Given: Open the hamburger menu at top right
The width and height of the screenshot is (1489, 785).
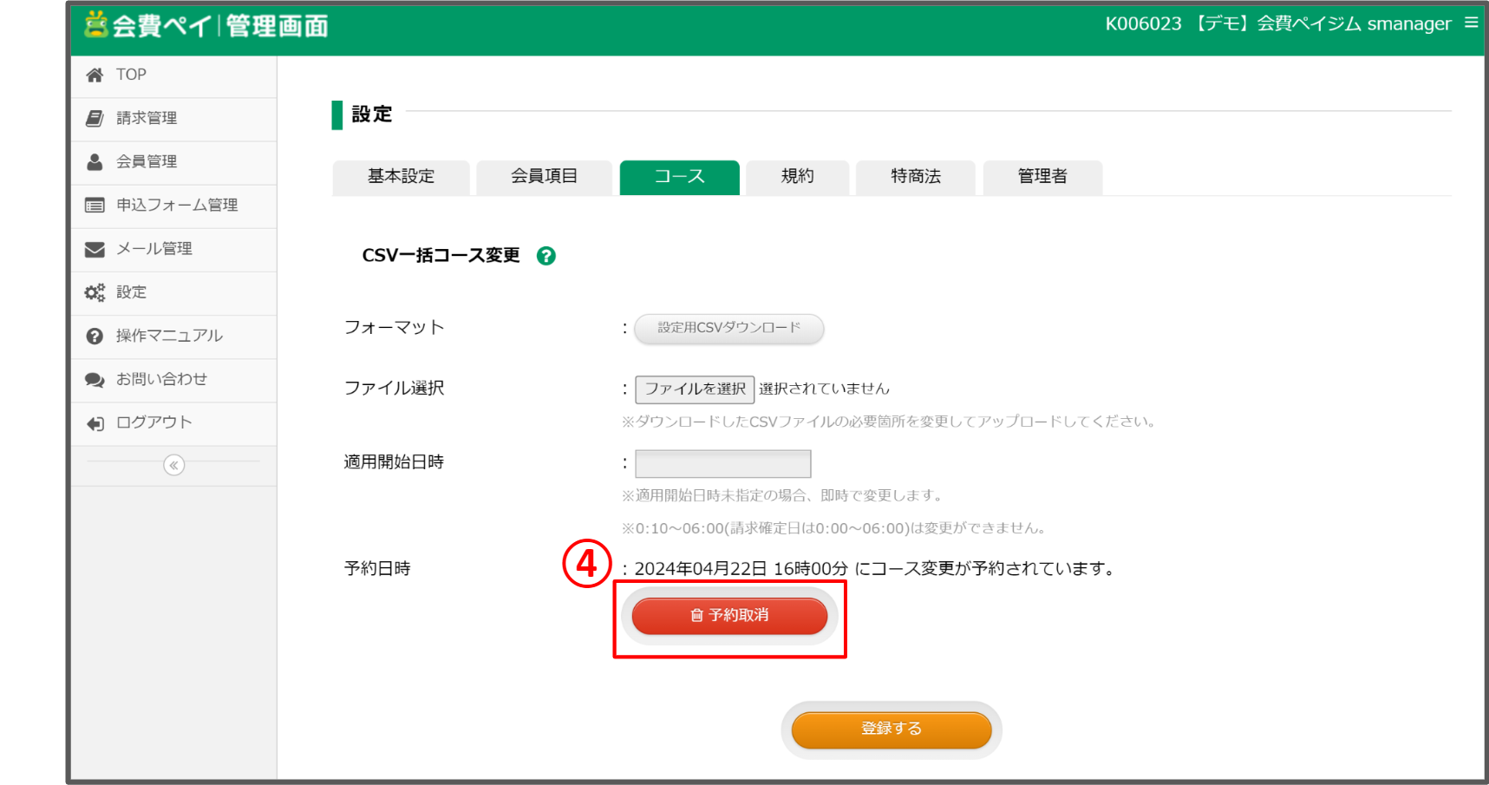Looking at the screenshot, I should [x=1472, y=23].
